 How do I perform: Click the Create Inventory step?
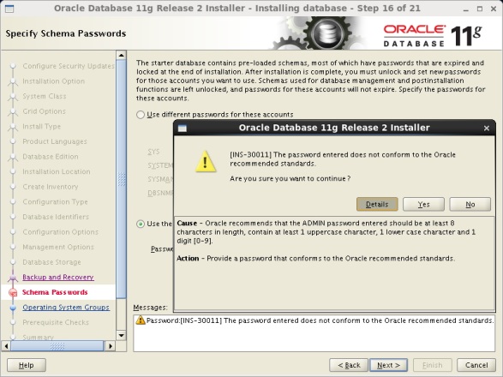coord(51,187)
